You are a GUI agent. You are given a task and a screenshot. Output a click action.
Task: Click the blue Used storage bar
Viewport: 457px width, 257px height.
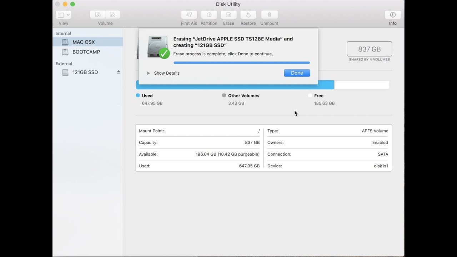(x=235, y=85)
